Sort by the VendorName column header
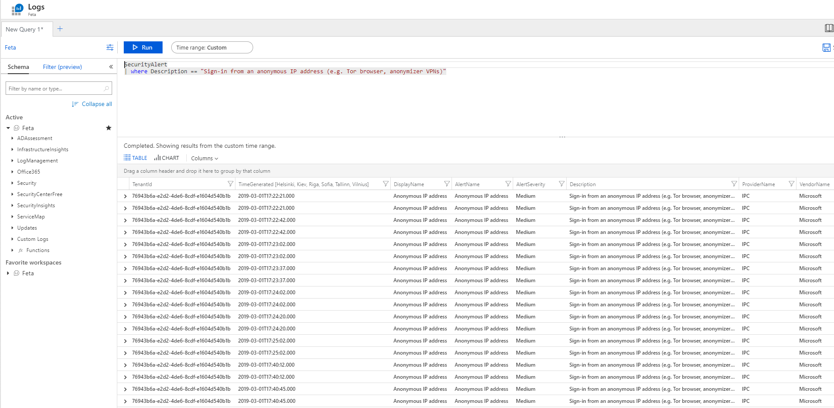 coord(814,184)
